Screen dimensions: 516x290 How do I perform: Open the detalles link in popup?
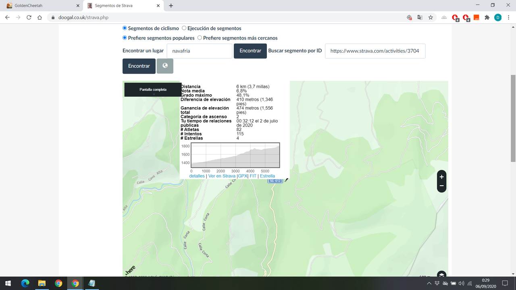click(197, 176)
